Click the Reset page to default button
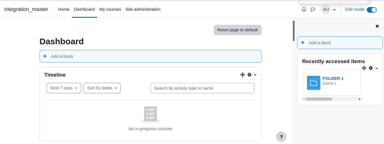384x144 pixels. click(x=237, y=30)
